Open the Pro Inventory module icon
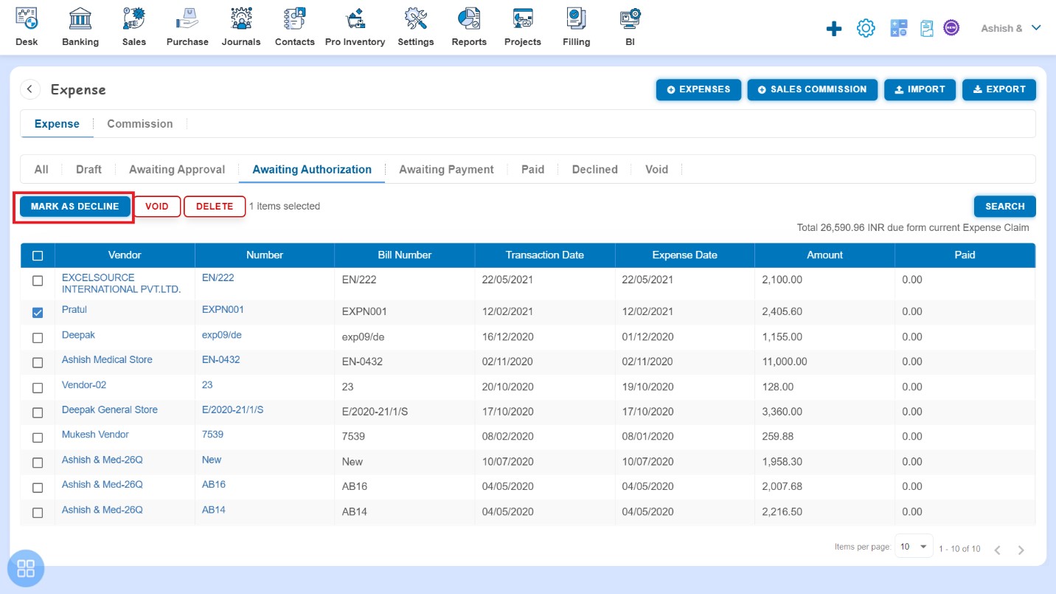The image size is (1056, 594). click(x=355, y=18)
